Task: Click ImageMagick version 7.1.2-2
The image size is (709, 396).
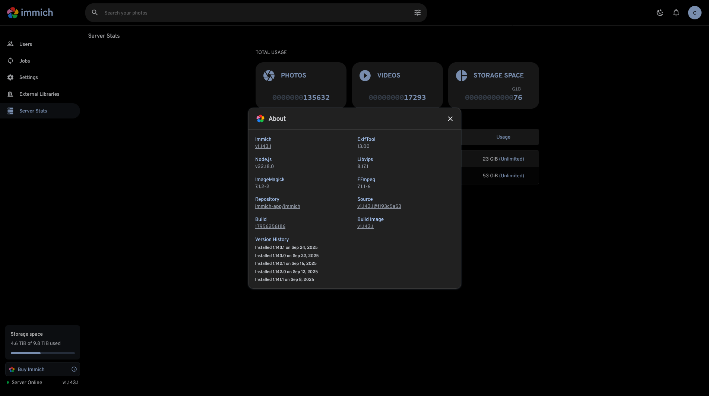Action: point(262,187)
